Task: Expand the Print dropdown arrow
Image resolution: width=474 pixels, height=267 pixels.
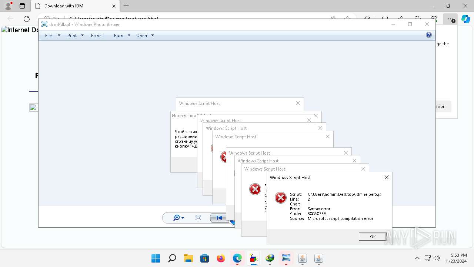Action: [x=82, y=36]
